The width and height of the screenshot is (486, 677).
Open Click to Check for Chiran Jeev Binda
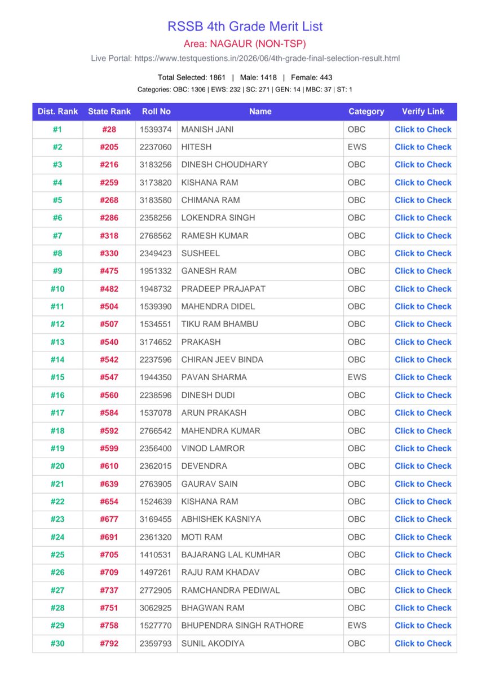423,359
